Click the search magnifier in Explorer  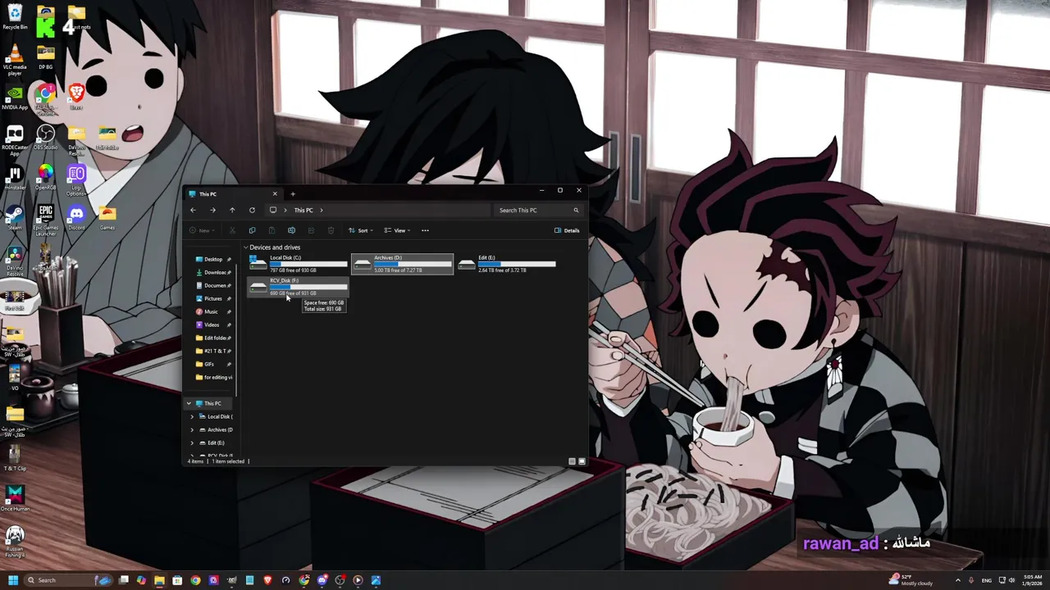point(576,210)
